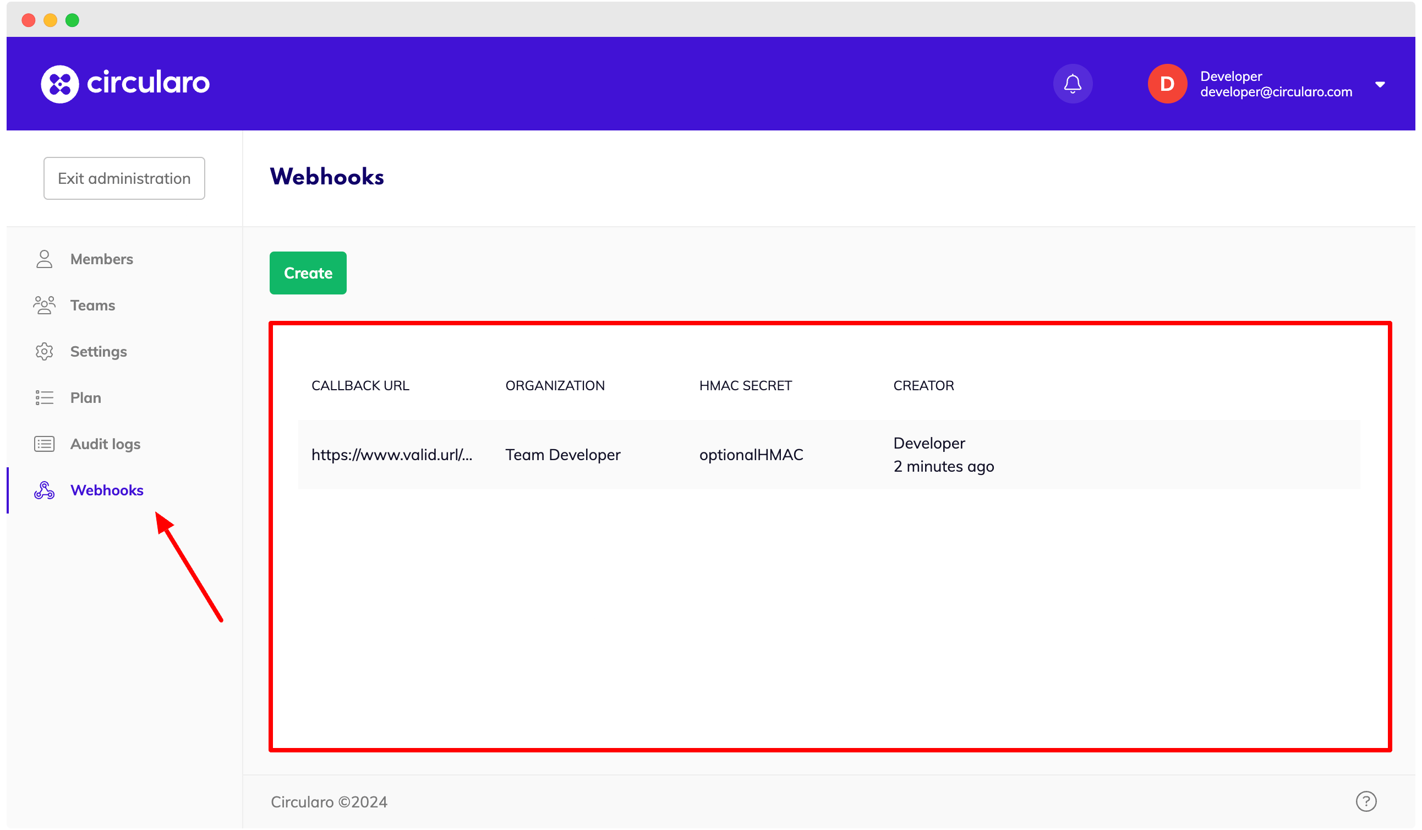This screenshot has width=1422, height=830.
Task: Click the Plan list icon
Action: [x=44, y=397]
